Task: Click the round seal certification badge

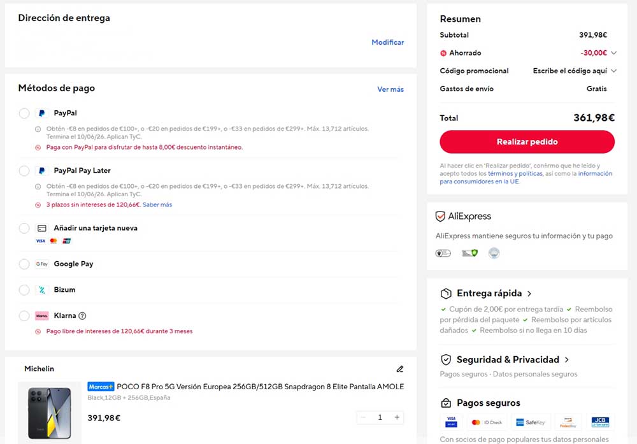Action: point(494,254)
